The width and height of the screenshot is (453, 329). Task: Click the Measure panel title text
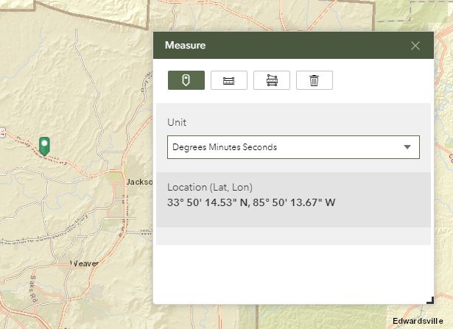click(x=185, y=46)
